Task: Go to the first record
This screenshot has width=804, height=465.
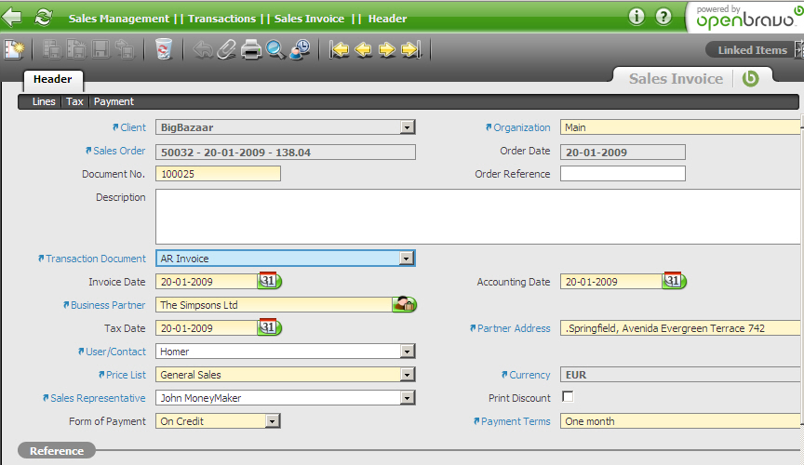Action: pos(339,49)
